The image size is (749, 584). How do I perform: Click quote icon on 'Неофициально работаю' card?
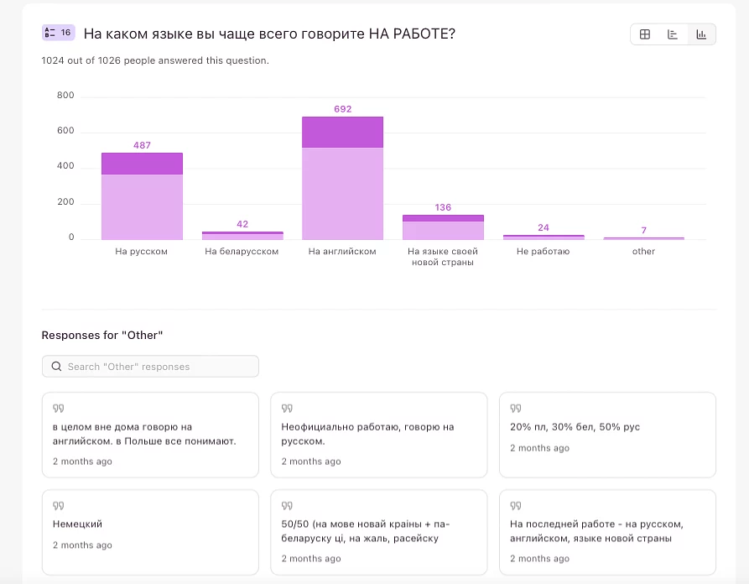click(x=287, y=409)
